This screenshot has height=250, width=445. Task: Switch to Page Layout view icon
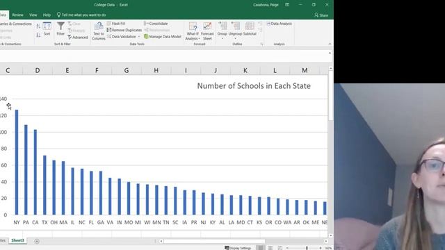point(270,248)
